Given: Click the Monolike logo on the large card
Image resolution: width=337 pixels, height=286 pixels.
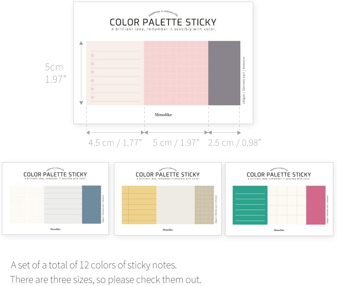Looking at the screenshot, I should pyautogui.click(x=163, y=115).
